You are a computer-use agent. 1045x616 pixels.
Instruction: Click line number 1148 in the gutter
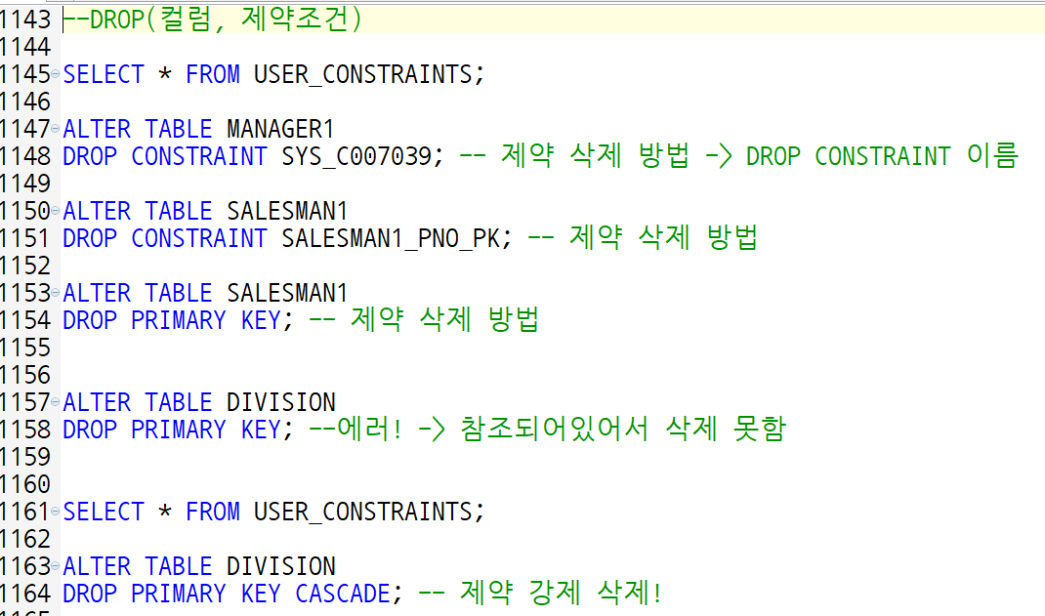coord(26,155)
